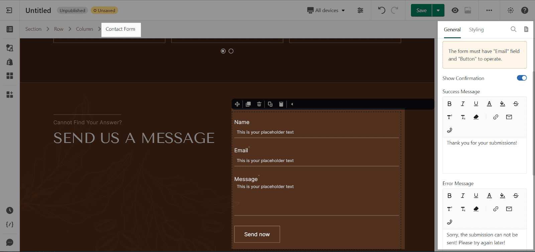Open the page settings gear icon

pyautogui.click(x=511, y=10)
